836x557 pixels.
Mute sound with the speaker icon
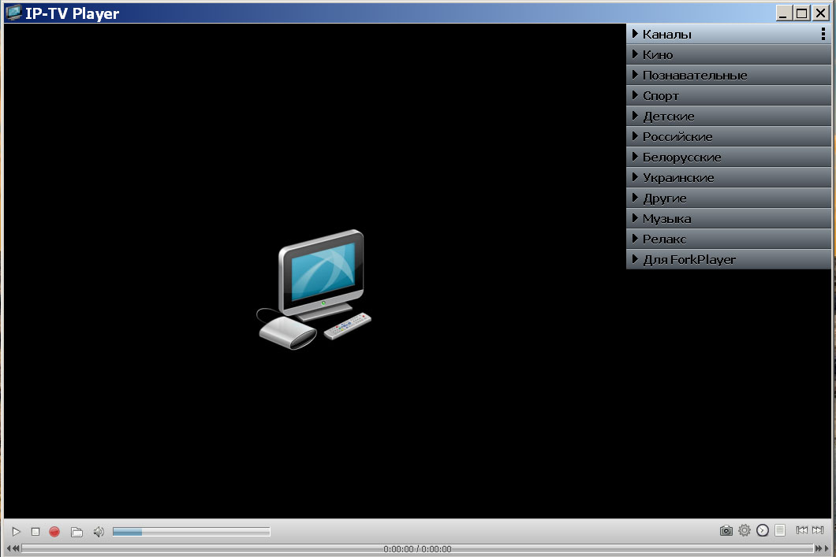point(99,532)
